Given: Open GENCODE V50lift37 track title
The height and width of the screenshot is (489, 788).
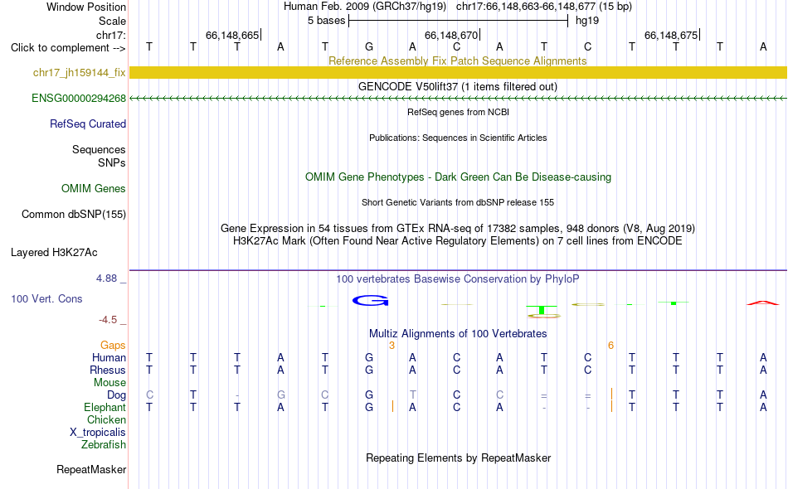Looking at the screenshot, I should point(457,86).
